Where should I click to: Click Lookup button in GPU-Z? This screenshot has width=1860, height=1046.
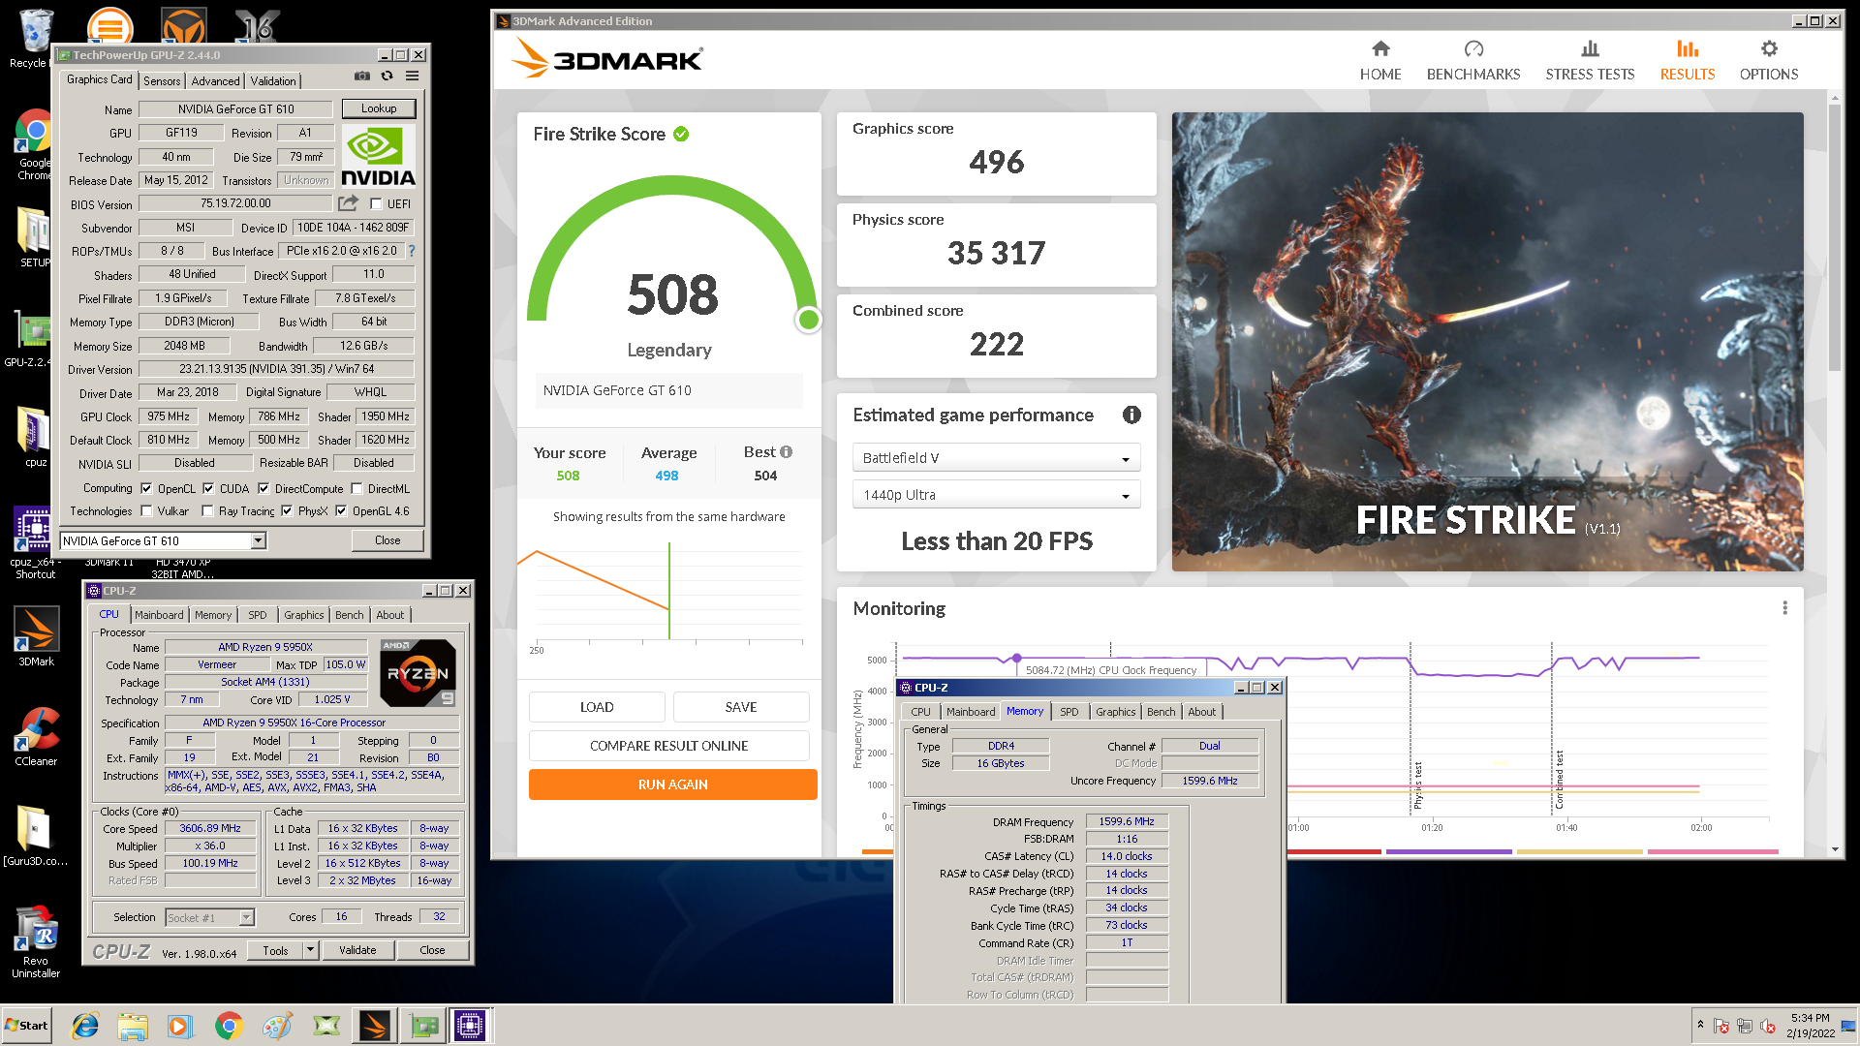(x=379, y=108)
